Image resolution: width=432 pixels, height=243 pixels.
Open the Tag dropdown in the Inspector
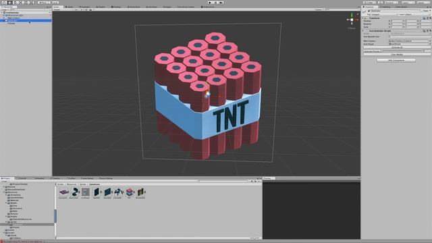[x=384, y=14]
